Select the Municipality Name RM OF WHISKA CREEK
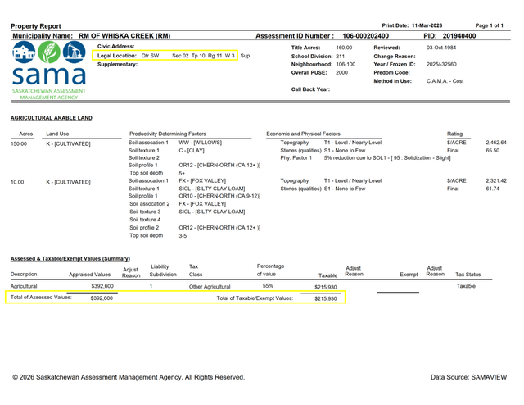Image resolution: width=524 pixels, height=405 pixels. tap(124, 36)
